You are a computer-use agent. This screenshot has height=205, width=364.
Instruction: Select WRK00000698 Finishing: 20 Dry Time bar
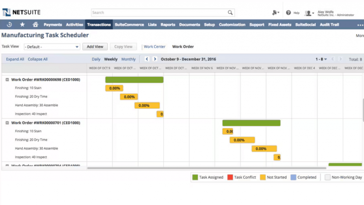point(129,97)
